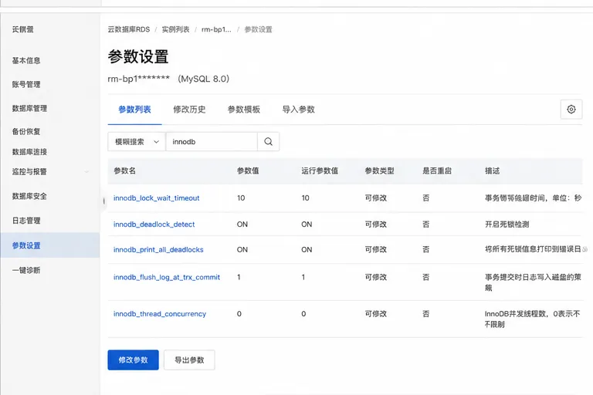The height and width of the screenshot is (395, 593).
Task: Switch to the 修改历史 tab
Action: (x=189, y=110)
